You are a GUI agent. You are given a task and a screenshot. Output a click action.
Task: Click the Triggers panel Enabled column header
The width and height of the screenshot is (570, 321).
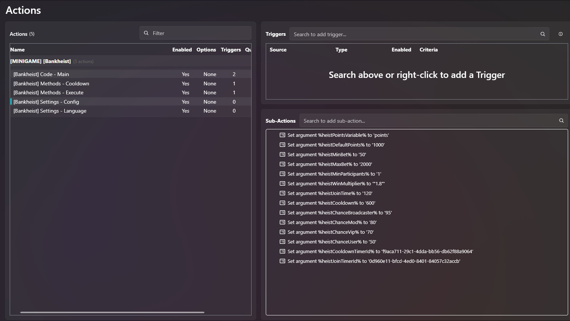pos(401,50)
